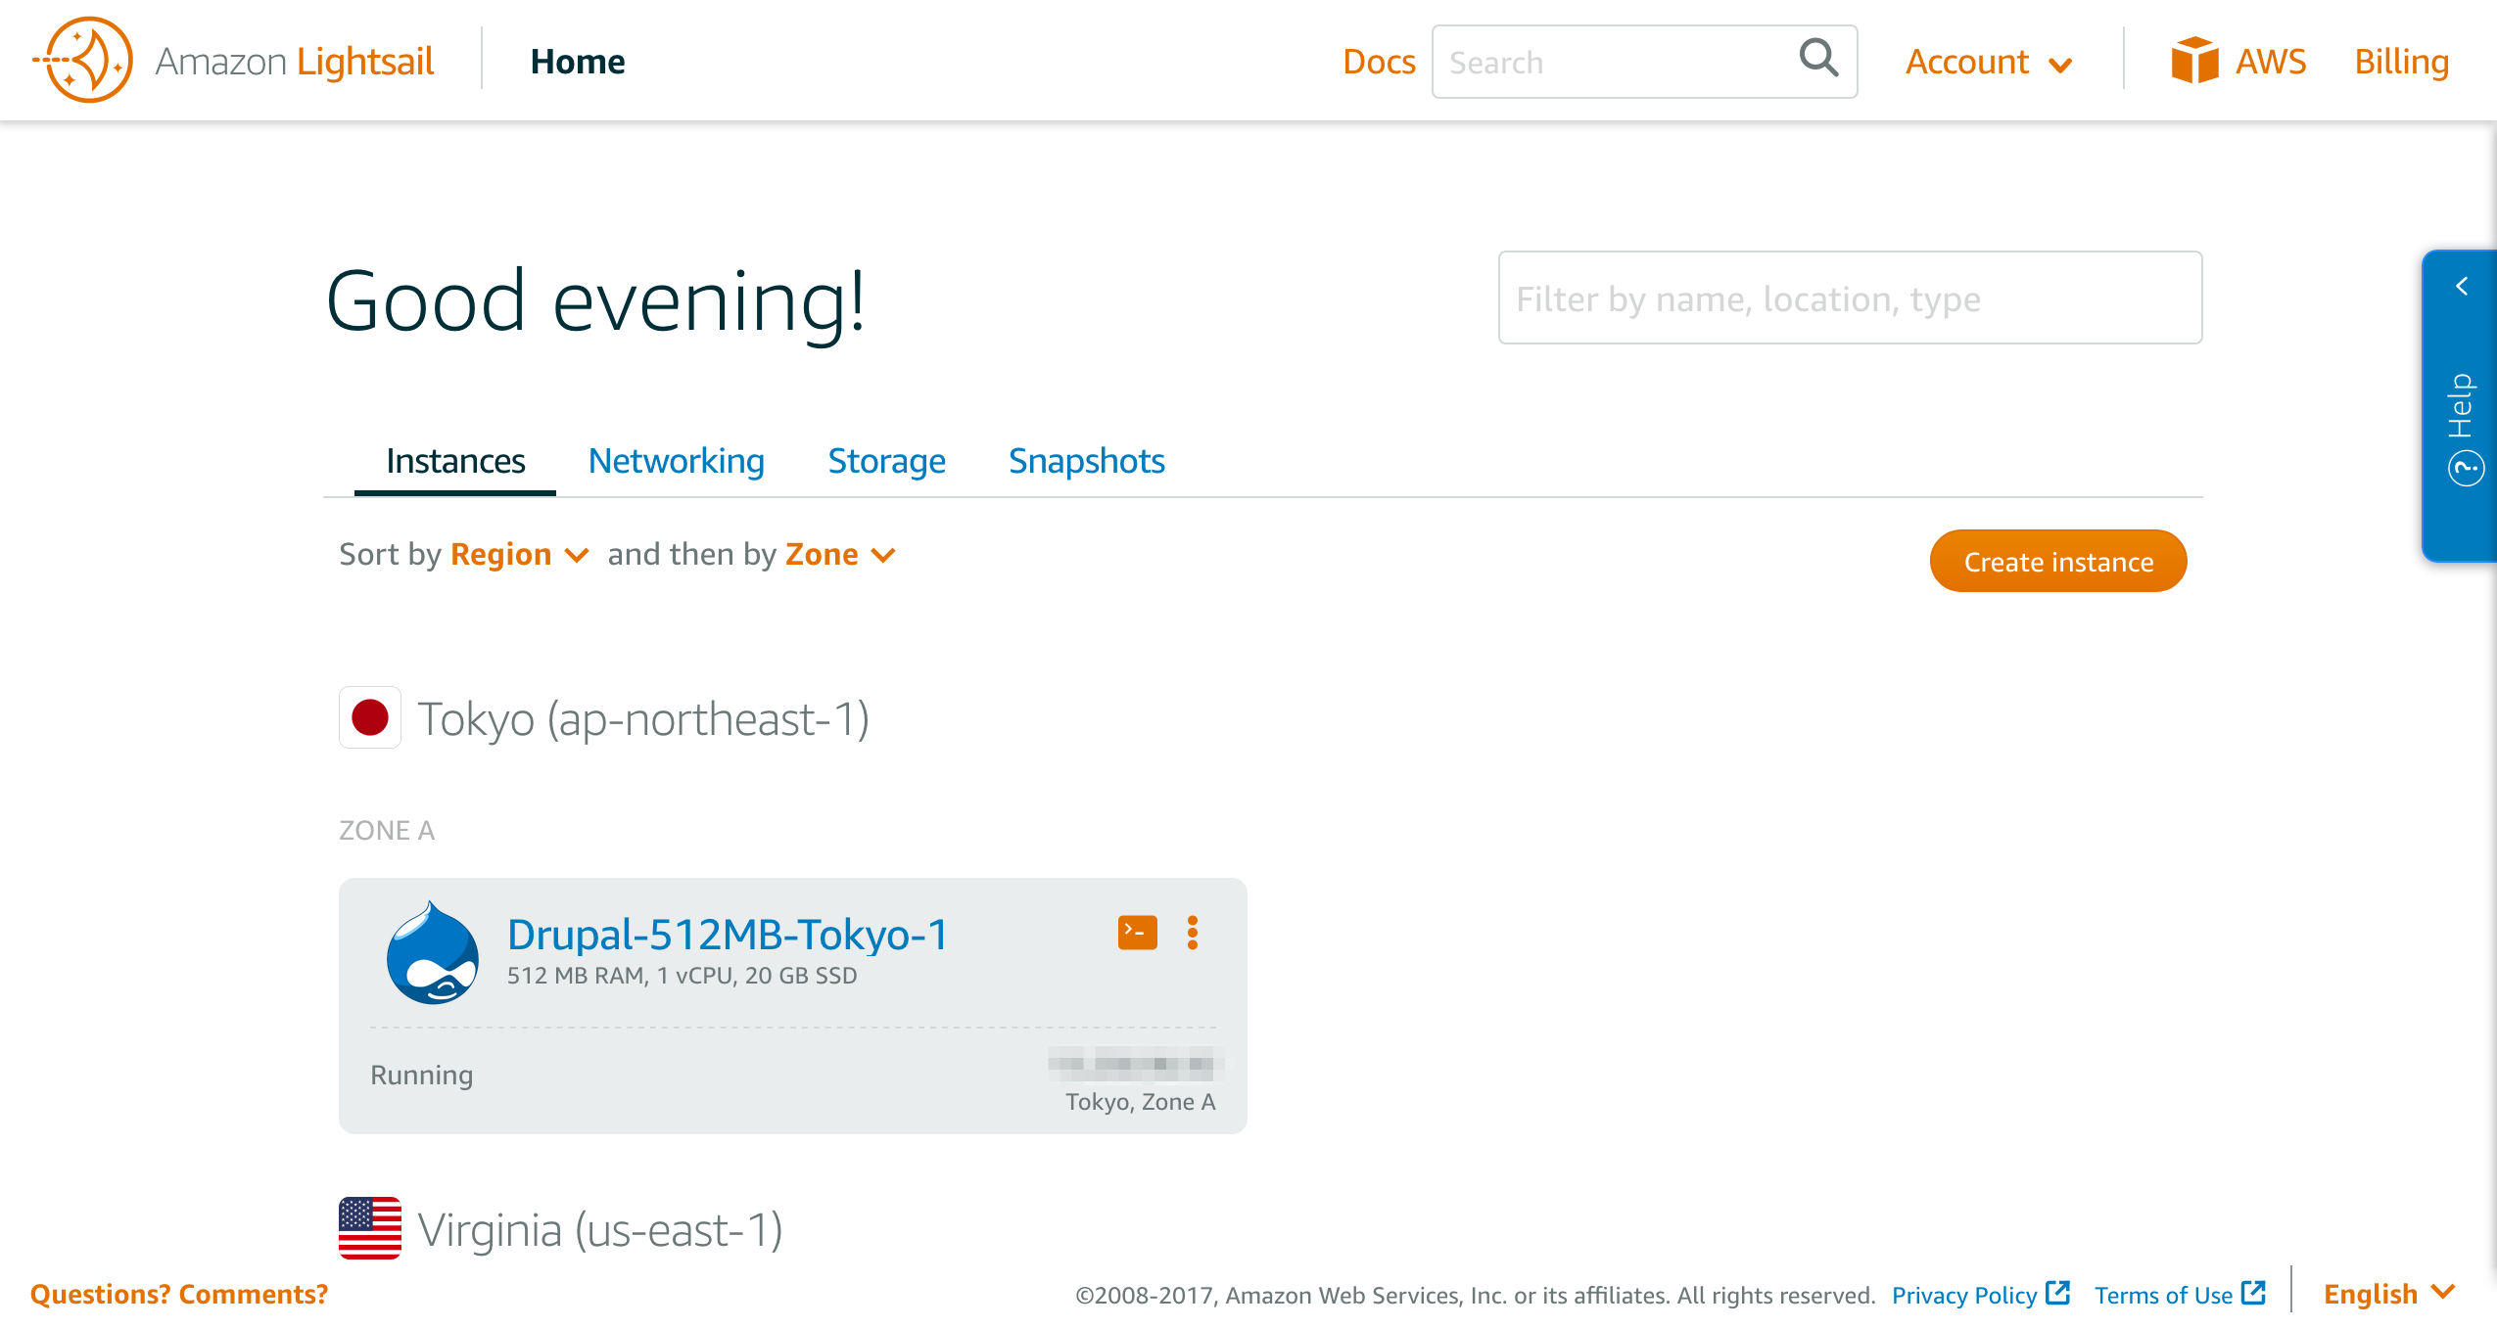The height and width of the screenshot is (1328, 2497).
Task: Click the Filter by name field
Action: tap(1849, 298)
